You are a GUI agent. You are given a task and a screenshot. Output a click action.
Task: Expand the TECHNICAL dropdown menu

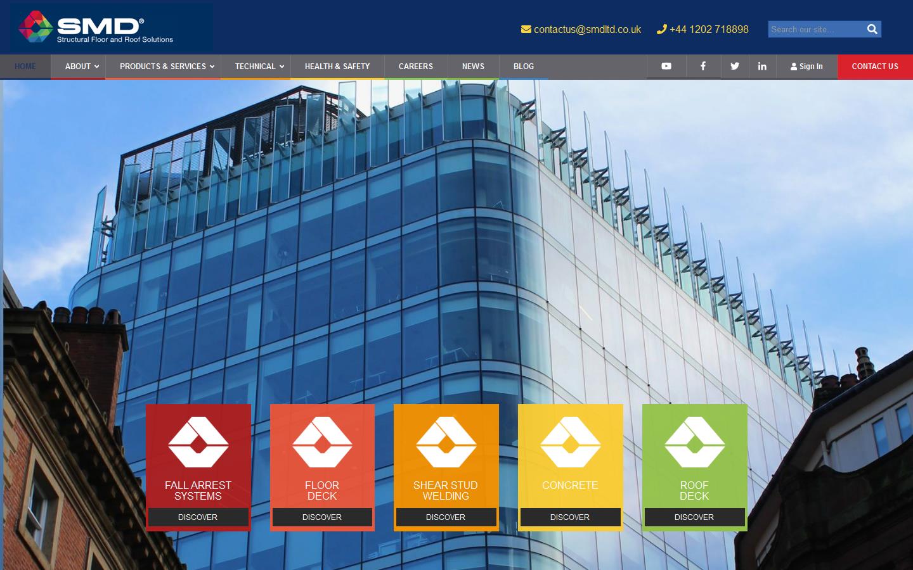256,66
